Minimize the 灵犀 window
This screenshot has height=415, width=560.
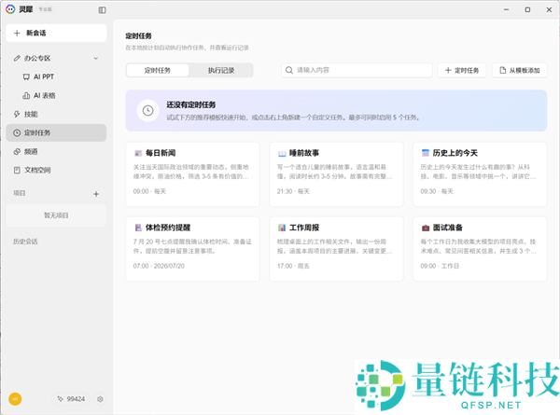point(506,9)
